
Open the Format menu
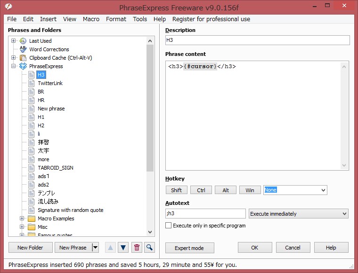116,19
